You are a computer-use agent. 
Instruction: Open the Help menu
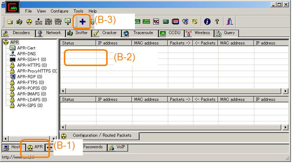(x=93, y=11)
